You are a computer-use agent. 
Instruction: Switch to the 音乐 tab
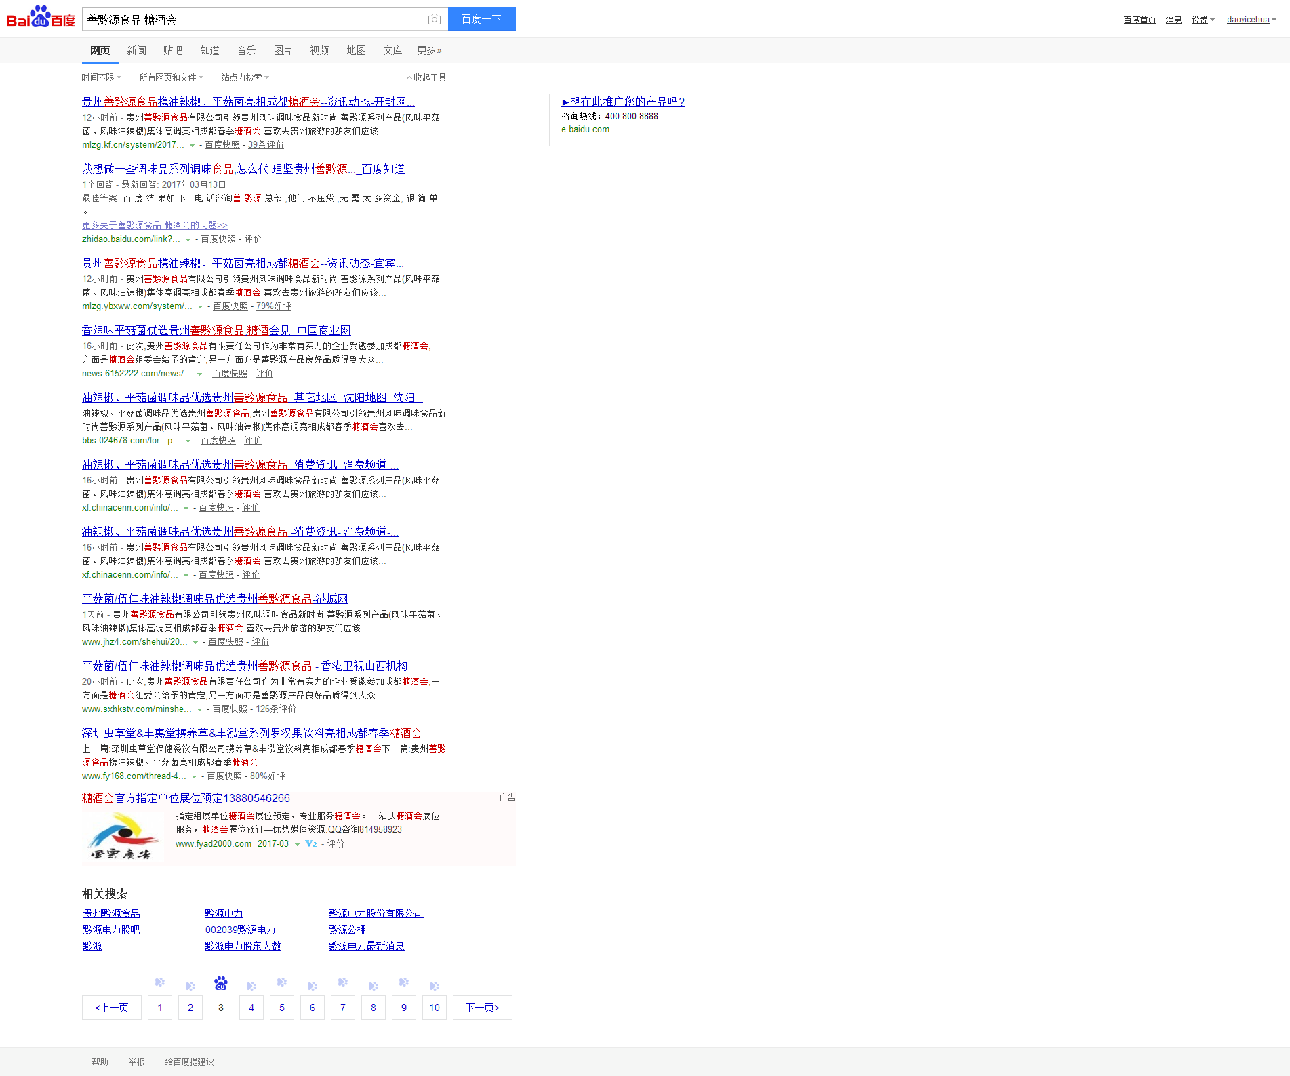246,50
